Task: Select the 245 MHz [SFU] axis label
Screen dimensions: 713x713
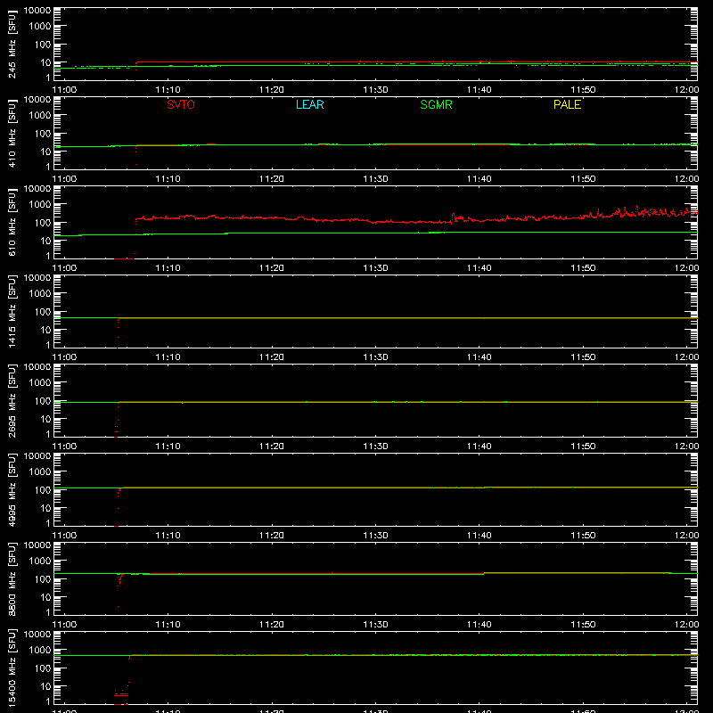Action: click(12, 45)
